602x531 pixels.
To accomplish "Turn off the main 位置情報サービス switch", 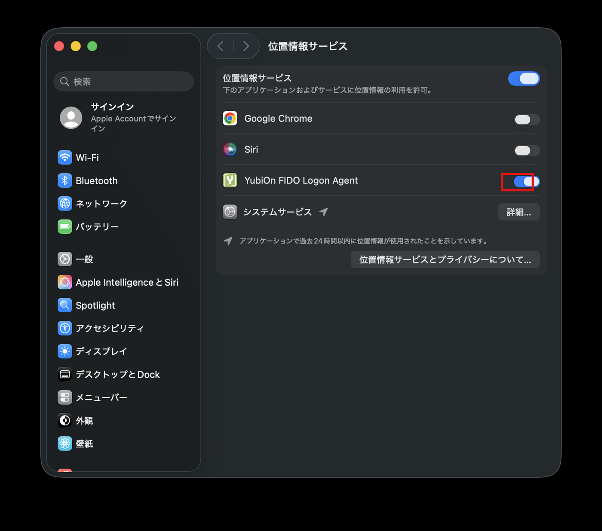I will [x=524, y=79].
